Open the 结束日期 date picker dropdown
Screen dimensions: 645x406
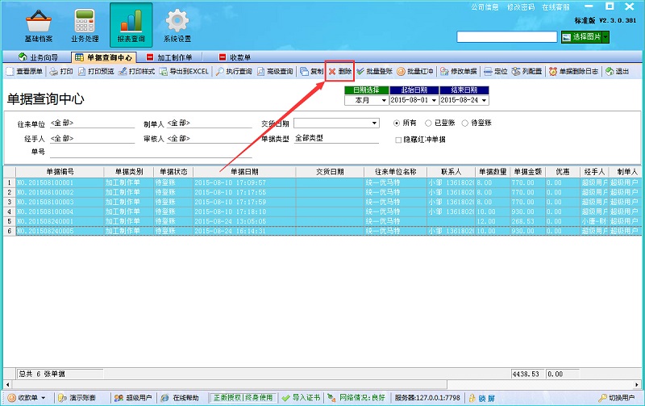coord(484,100)
